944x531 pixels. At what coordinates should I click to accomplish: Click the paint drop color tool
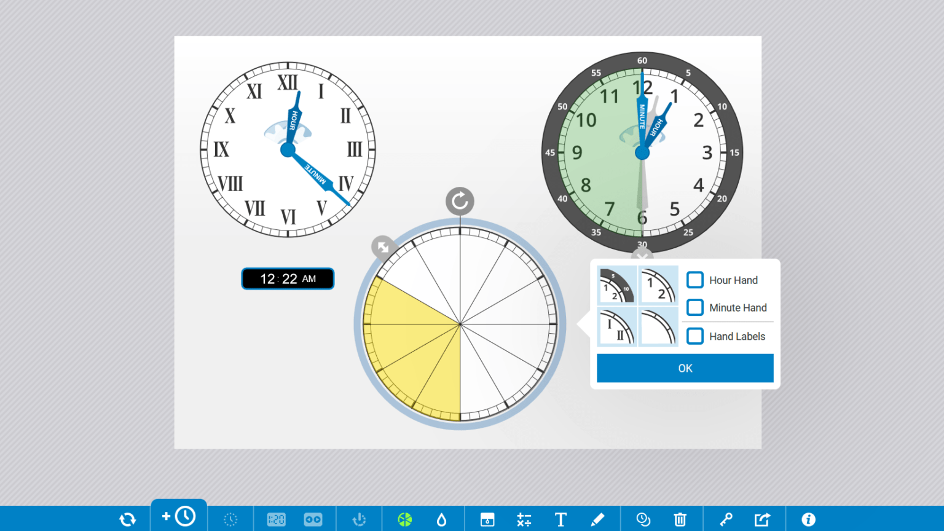coord(442,519)
